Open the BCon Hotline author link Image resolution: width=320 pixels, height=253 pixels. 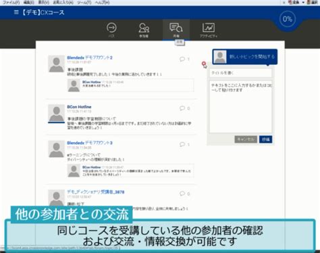point(79,107)
